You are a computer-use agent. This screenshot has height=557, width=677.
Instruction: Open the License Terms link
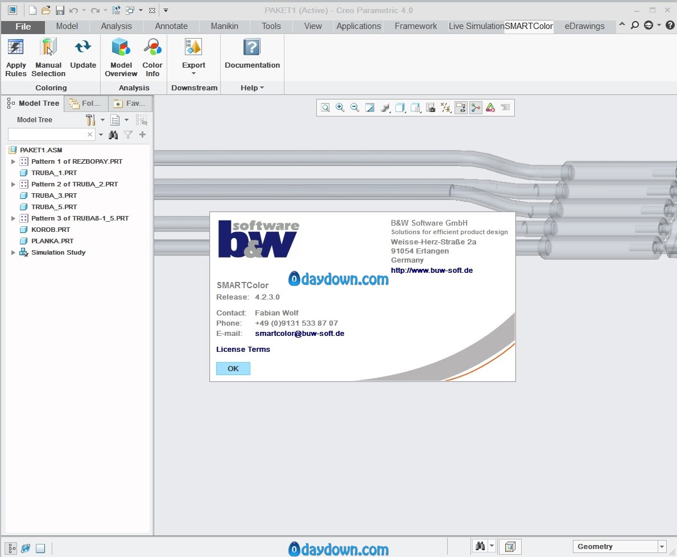[243, 350]
